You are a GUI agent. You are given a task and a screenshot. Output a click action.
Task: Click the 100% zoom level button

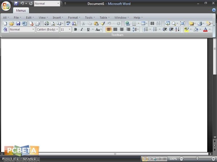pyautogui.click(x=173, y=159)
